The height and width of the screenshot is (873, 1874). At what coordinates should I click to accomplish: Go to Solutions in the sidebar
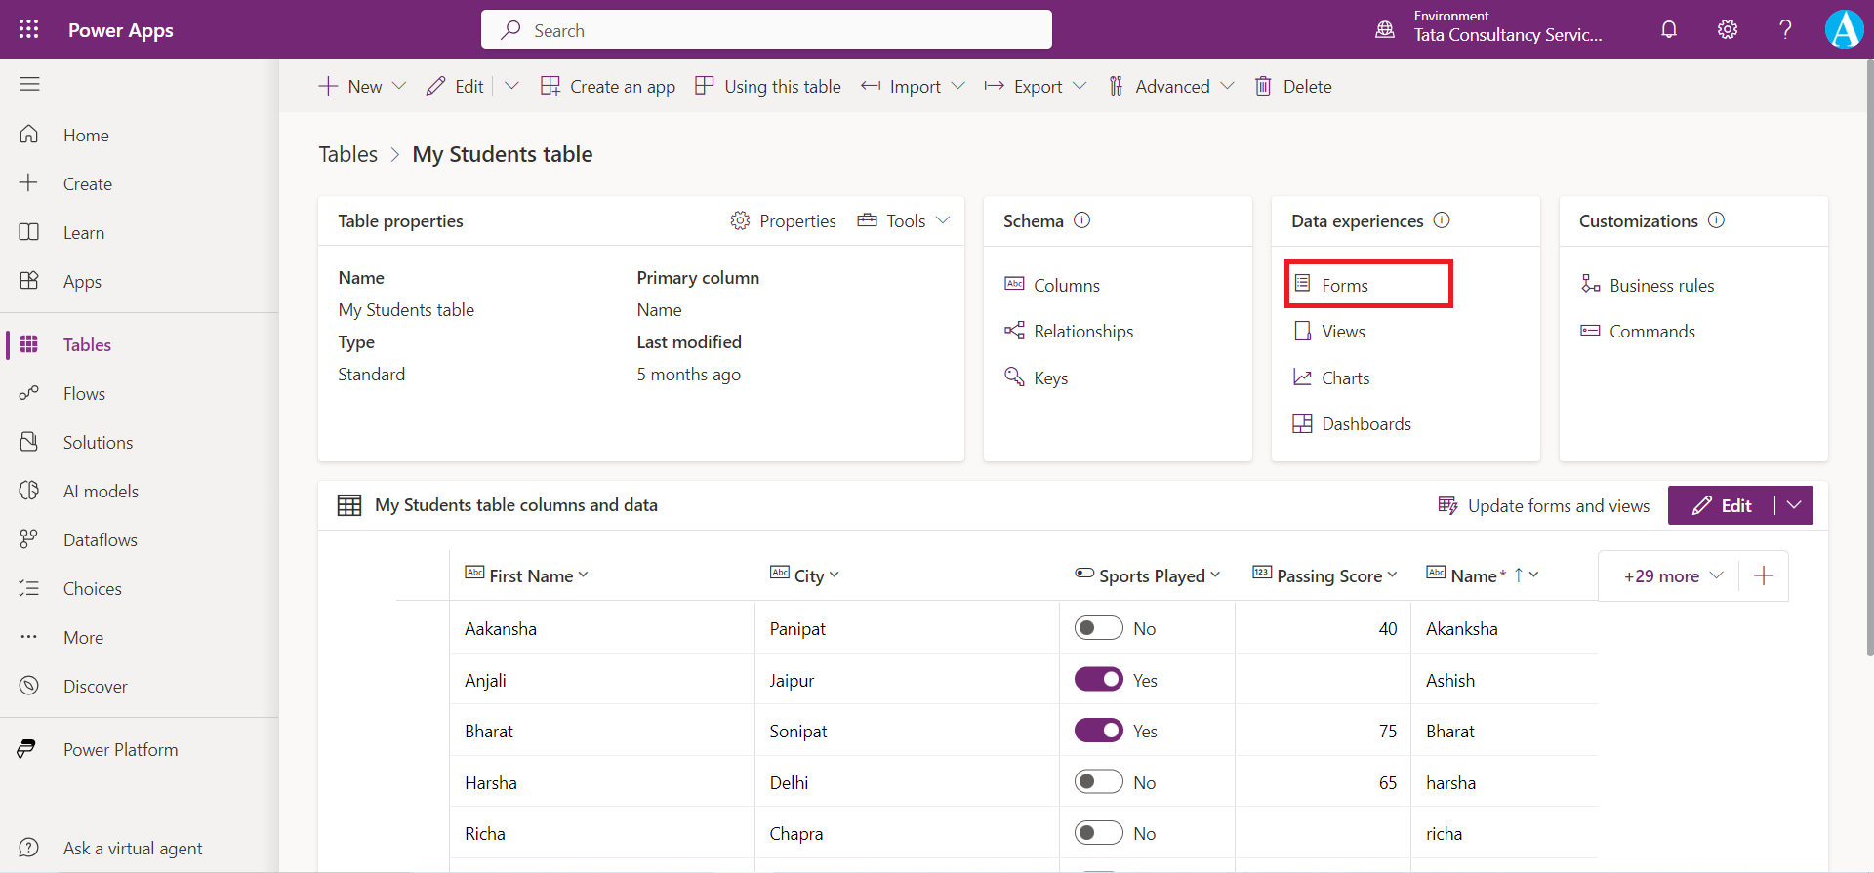click(x=98, y=443)
